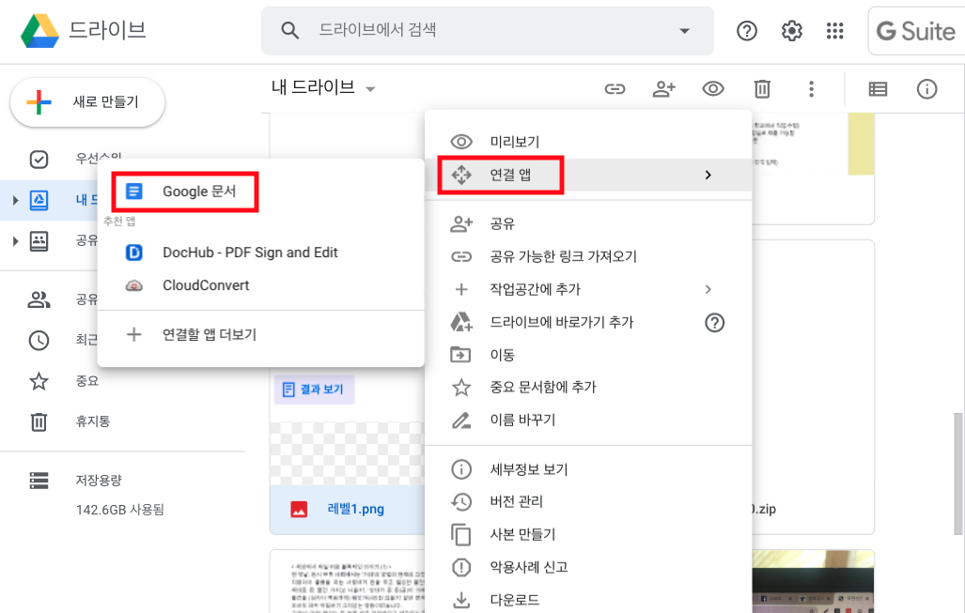Open the 우선순위 checkbox icon in sidebar
The image size is (965, 613).
pyautogui.click(x=39, y=160)
